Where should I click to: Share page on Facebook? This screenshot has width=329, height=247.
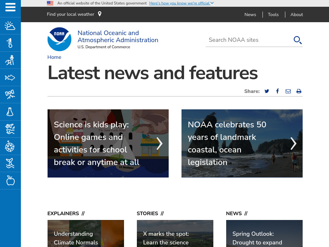[x=277, y=91]
